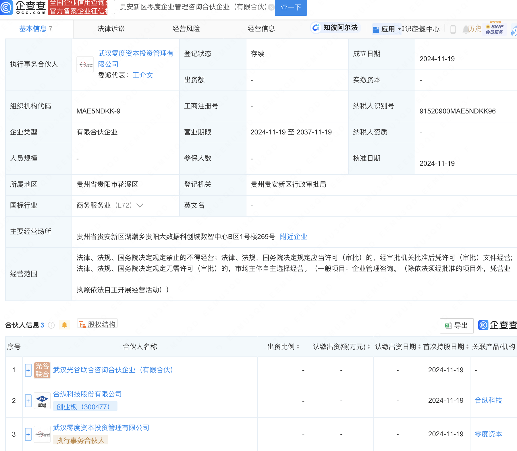Viewport: 517px width, 451px height.
Task: Click the 关联产品/机构 column header
Action: coord(493,347)
